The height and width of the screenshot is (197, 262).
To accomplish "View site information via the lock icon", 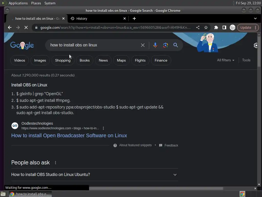I will pos(36,27).
